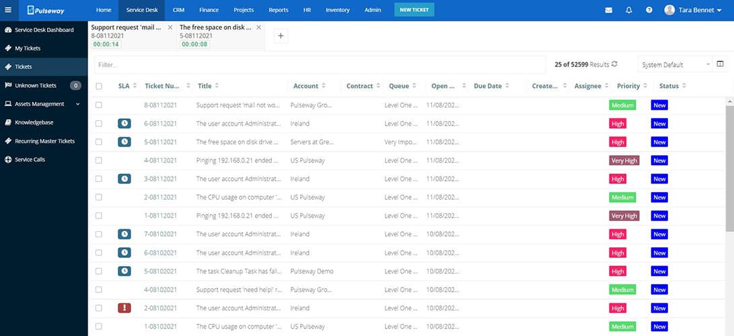Check the box for ticket 8-08112021
The height and width of the screenshot is (336, 734).
click(99, 105)
